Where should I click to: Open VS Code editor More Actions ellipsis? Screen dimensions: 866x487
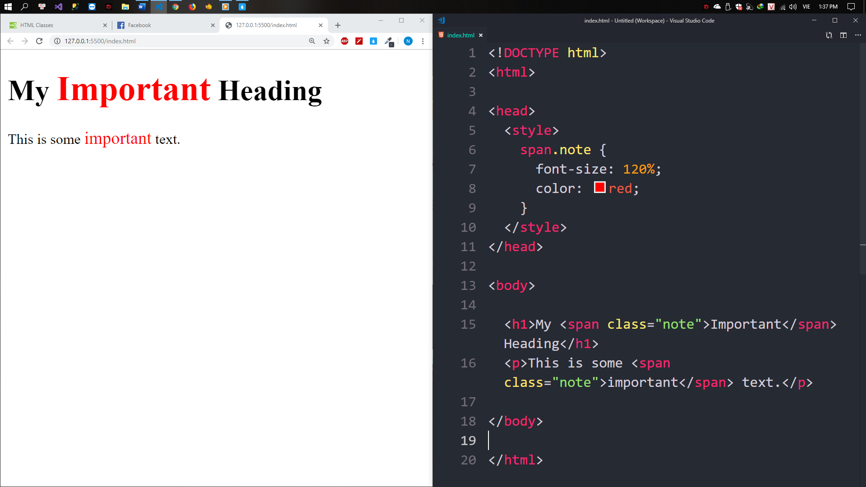click(858, 35)
